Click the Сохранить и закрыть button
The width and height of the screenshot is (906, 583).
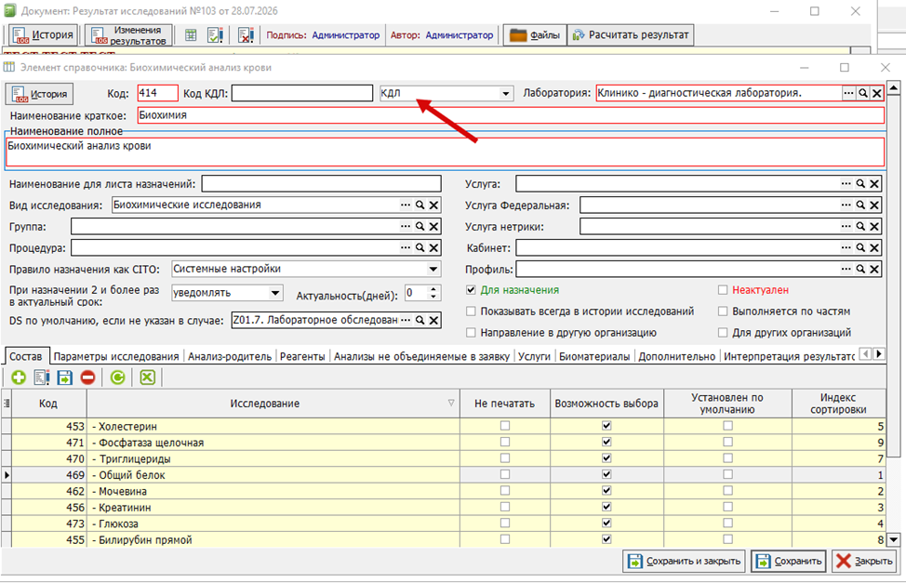point(684,561)
